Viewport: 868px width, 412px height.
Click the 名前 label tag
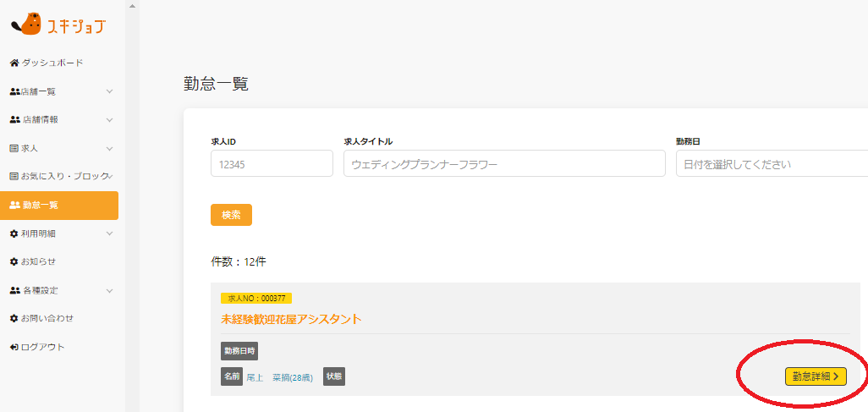pyautogui.click(x=232, y=376)
